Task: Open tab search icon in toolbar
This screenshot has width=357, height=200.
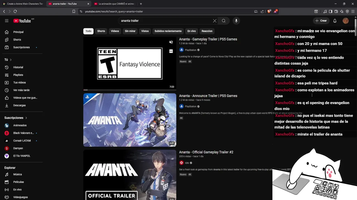Action: point(316,11)
